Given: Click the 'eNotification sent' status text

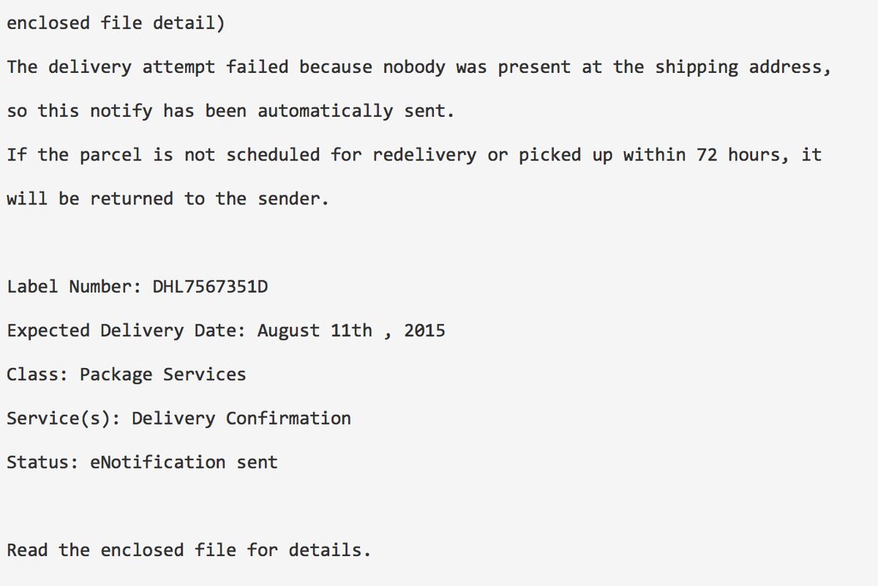Looking at the screenshot, I should coord(183,462).
